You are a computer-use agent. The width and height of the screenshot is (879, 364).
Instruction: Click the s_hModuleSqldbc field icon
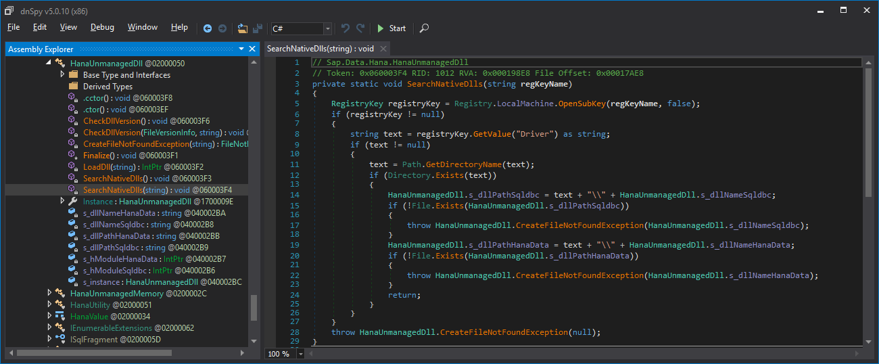(74, 270)
